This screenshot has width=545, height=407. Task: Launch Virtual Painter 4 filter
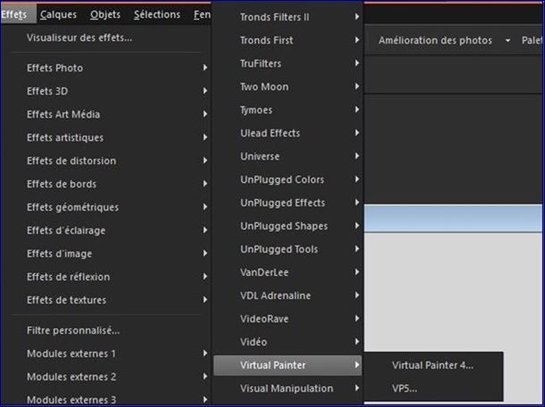pyautogui.click(x=433, y=365)
